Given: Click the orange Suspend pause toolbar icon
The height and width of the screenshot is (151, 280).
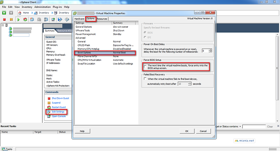Looking at the screenshot, I should 11,19.
